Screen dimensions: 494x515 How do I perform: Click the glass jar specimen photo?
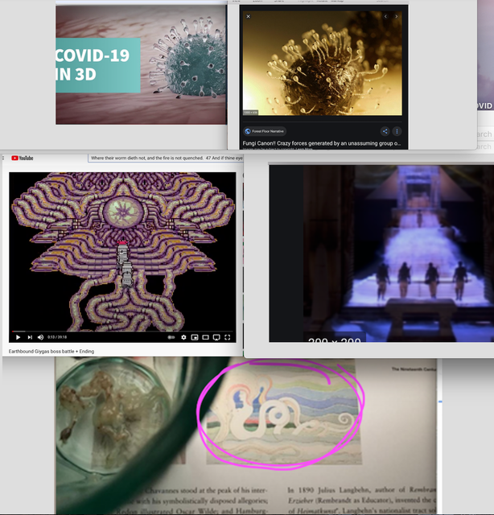point(113,417)
